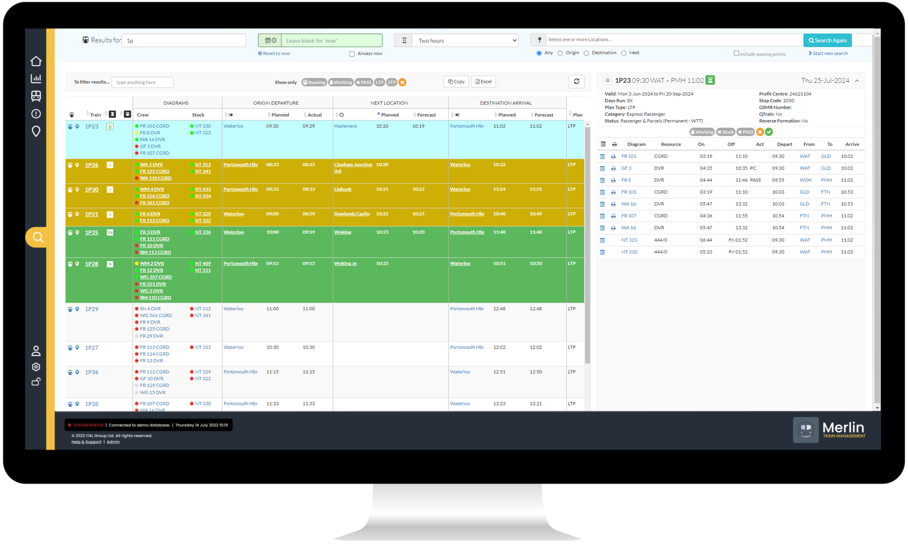
Task: Open the user profile sidebar icon
Action: (36, 351)
